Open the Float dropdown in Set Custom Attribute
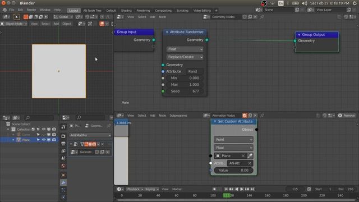 (x=233, y=148)
